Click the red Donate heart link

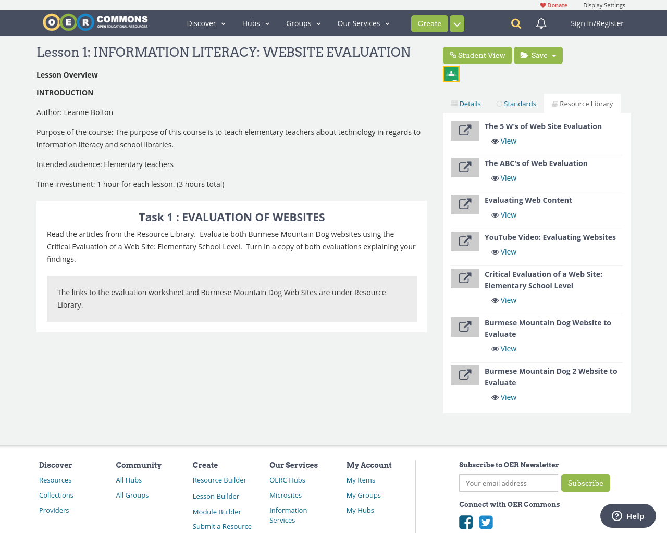point(553,5)
